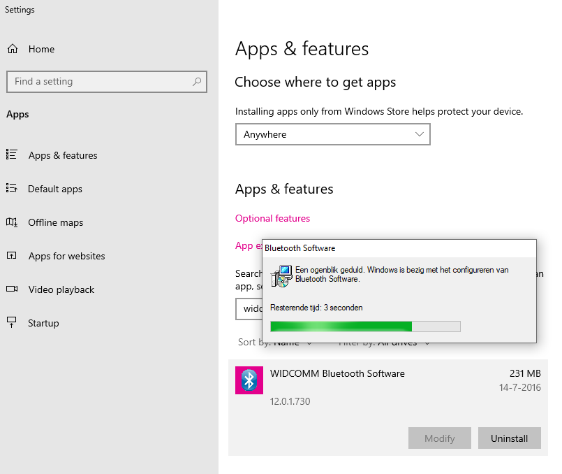Open Startup apps settings

tap(43, 323)
